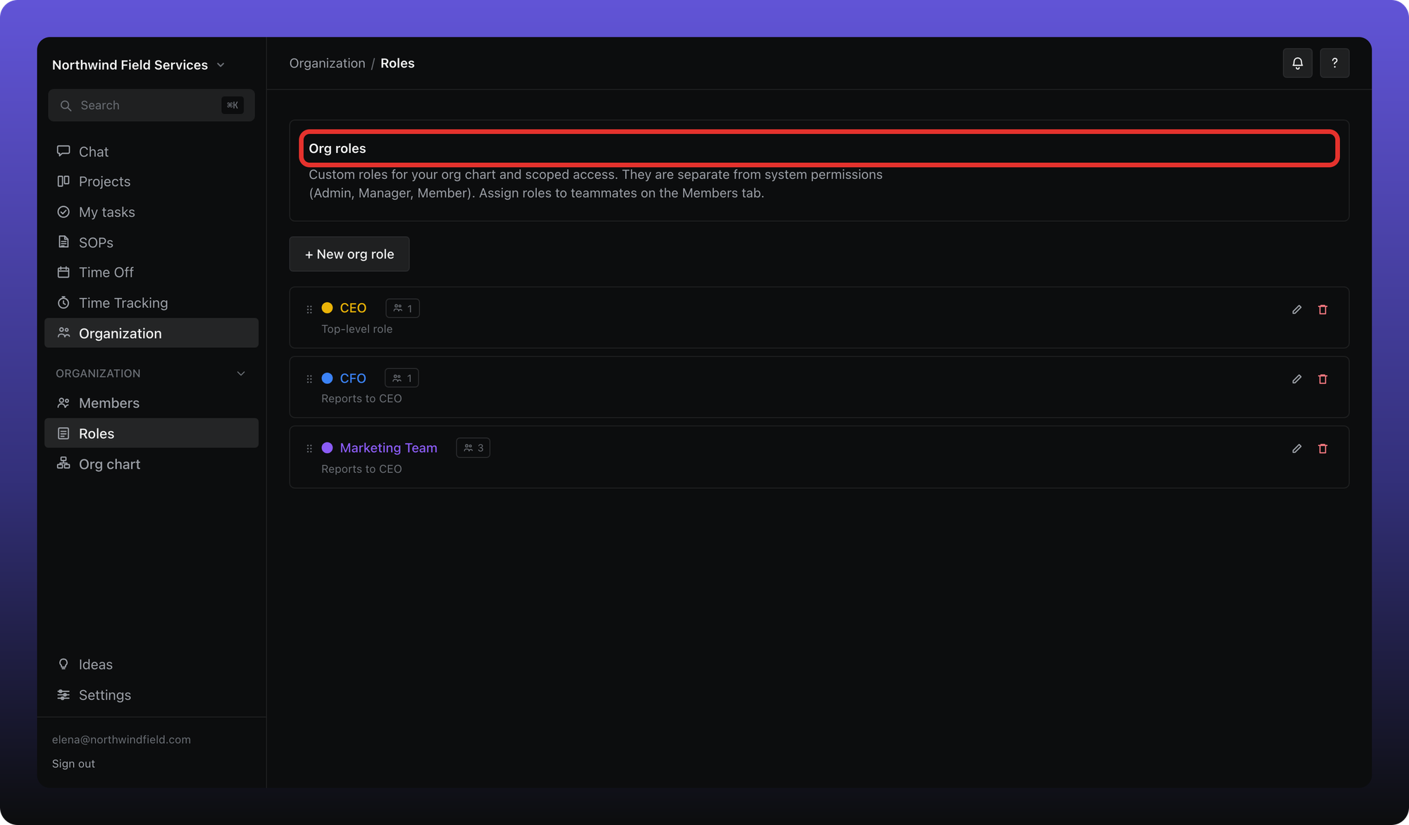Click the Ideas lightbulb icon

pyautogui.click(x=63, y=664)
